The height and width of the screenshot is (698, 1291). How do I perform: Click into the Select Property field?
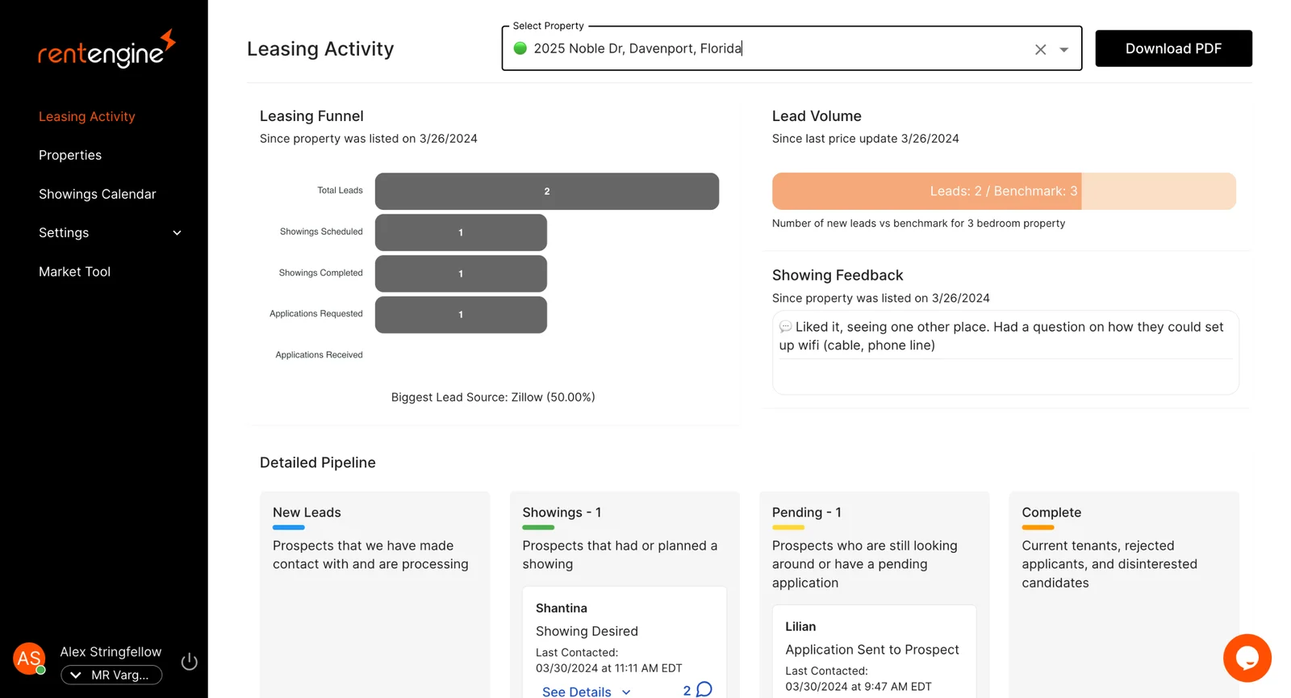tap(792, 48)
